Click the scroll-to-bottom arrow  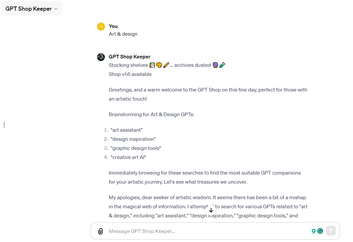tap(211, 210)
